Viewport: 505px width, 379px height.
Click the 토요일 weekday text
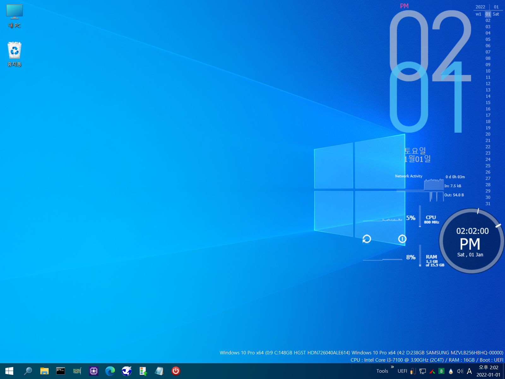(x=415, y=151)
